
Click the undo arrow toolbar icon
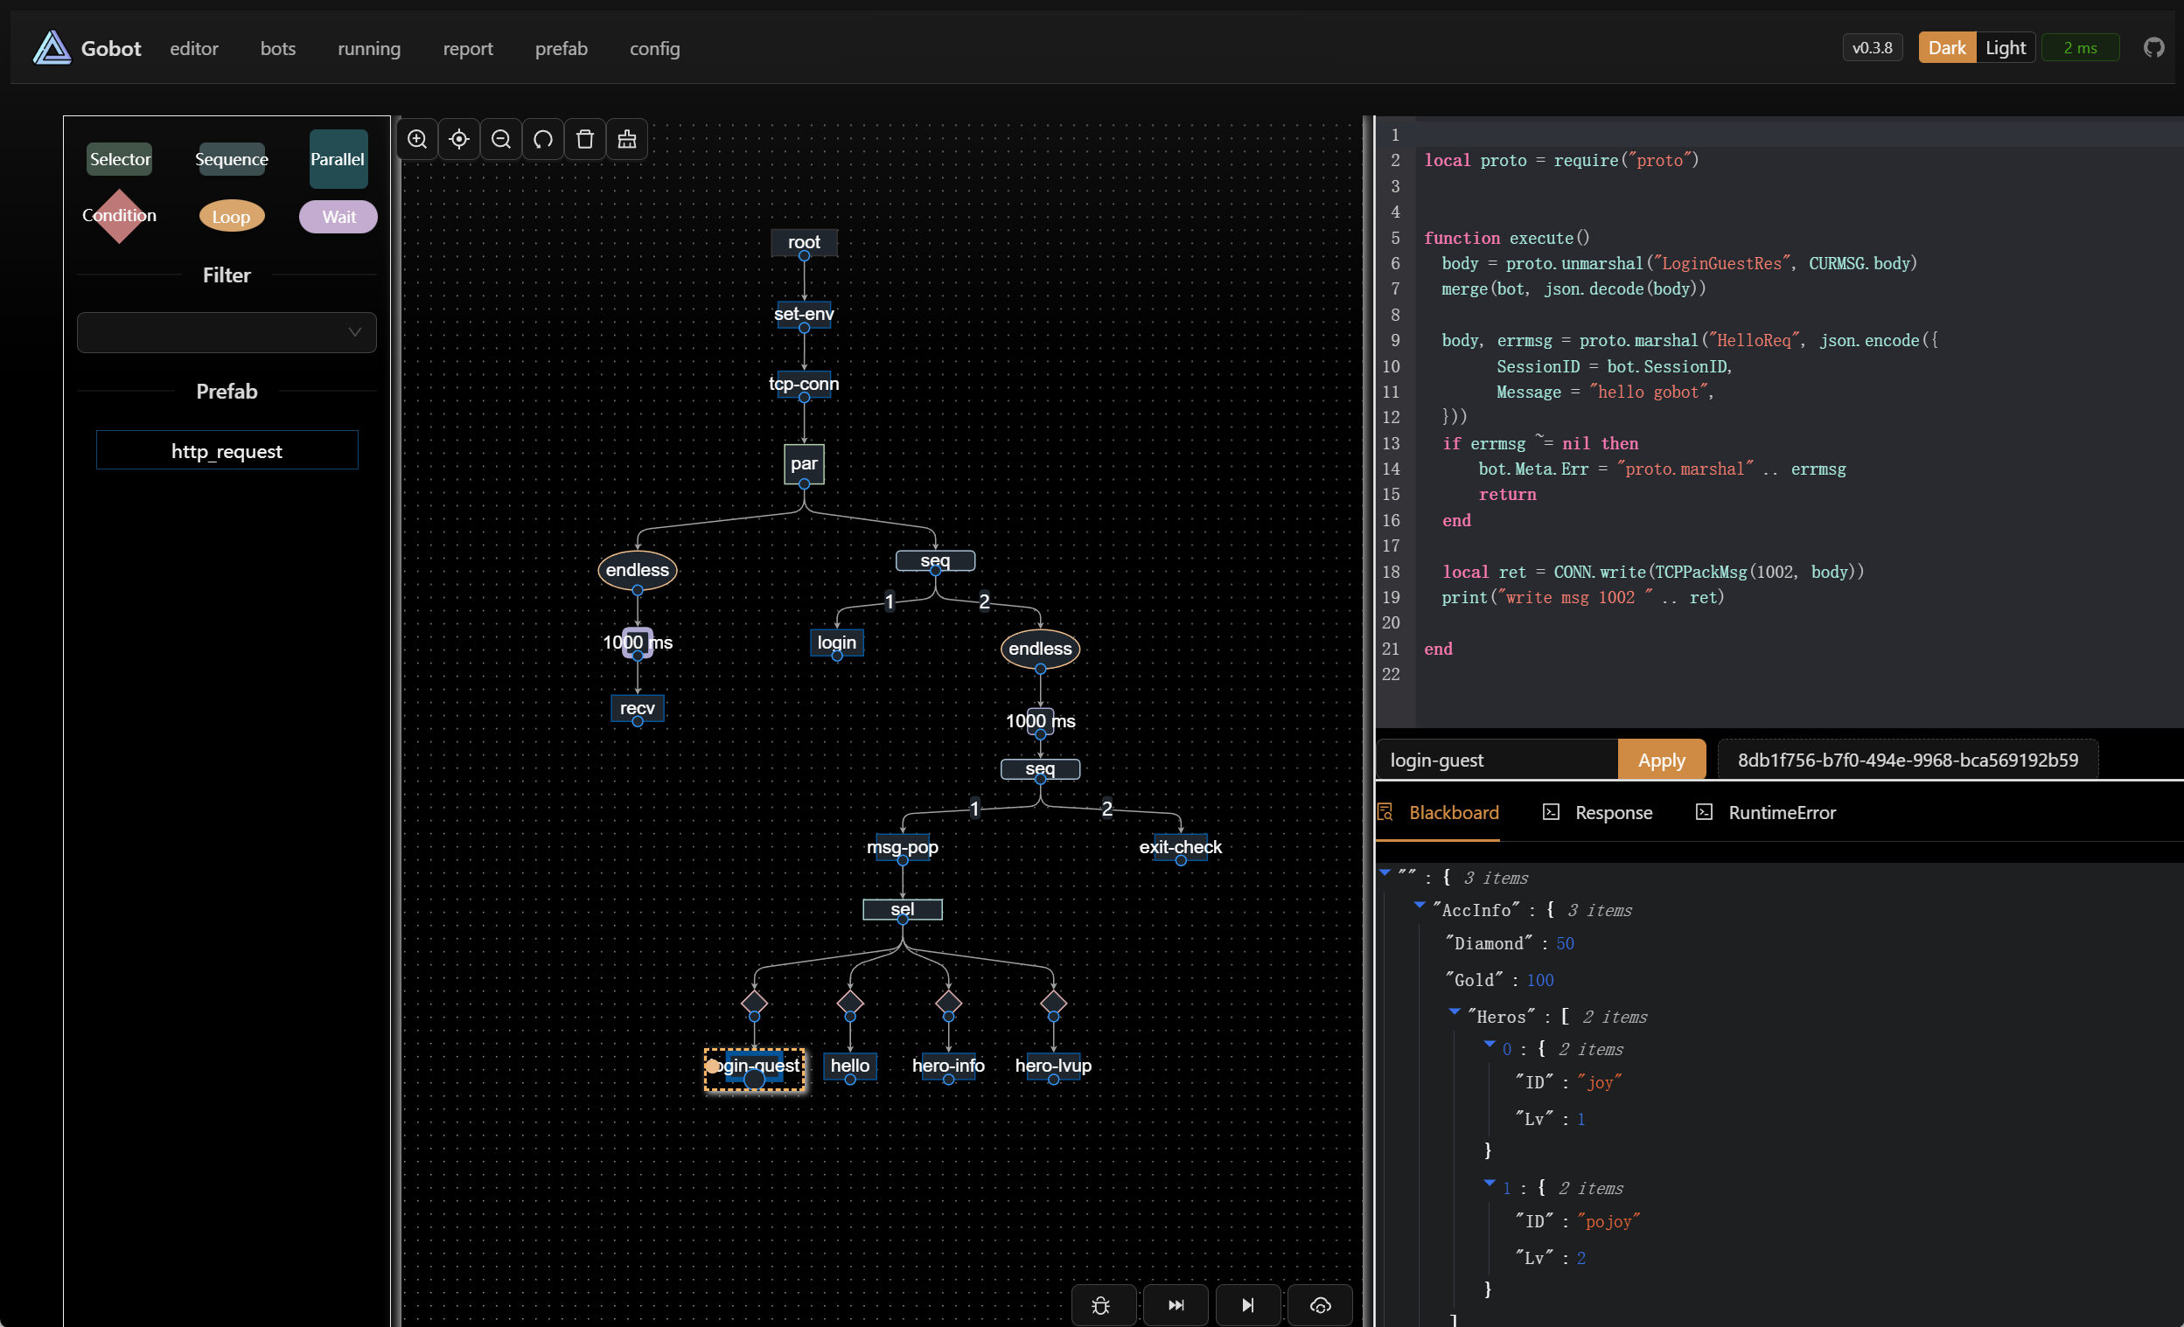tap(542, 139)
